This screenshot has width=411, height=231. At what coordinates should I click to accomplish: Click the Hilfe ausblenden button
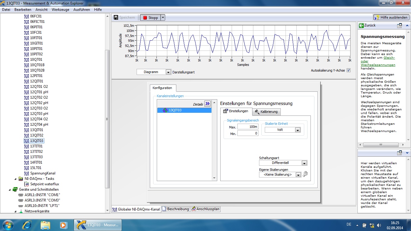(391, 17)
